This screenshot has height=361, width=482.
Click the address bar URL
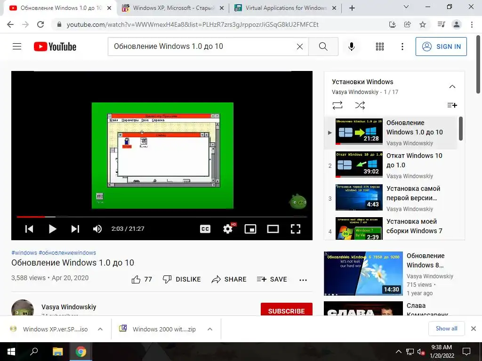coord(193,24)
